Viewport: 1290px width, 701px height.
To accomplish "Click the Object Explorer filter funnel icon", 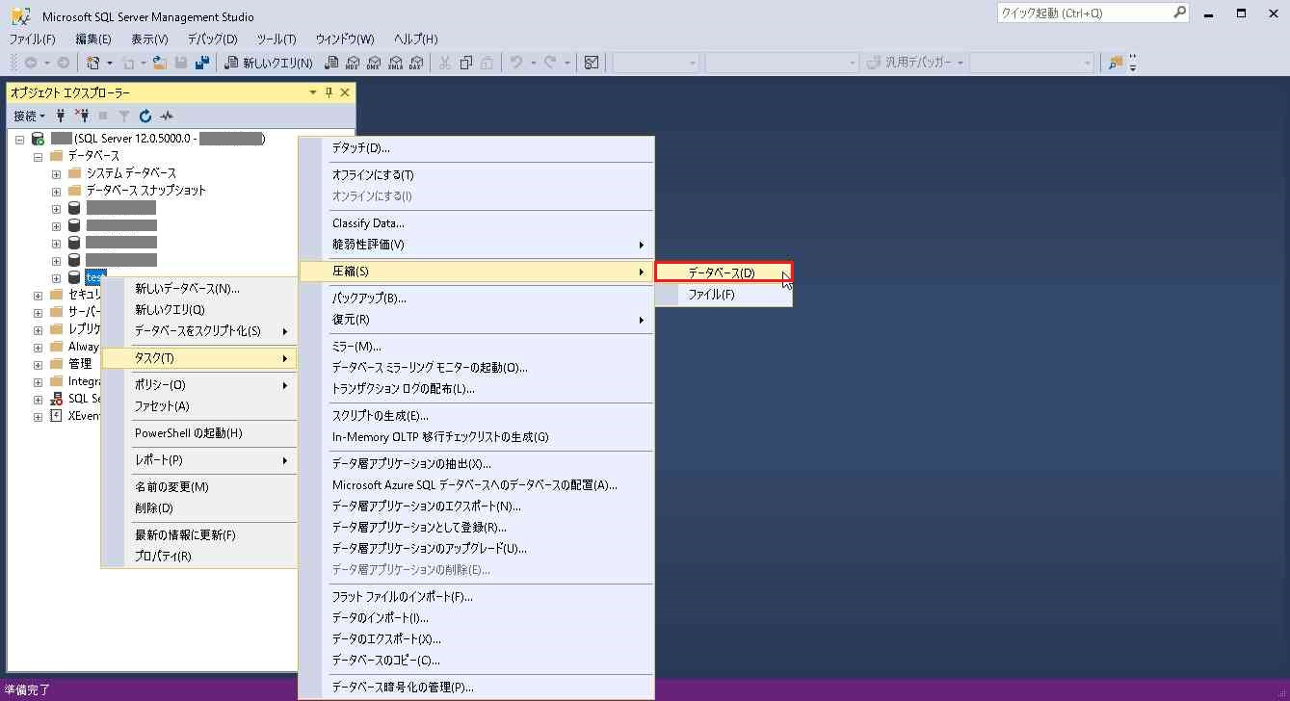I will pos(124,116).
